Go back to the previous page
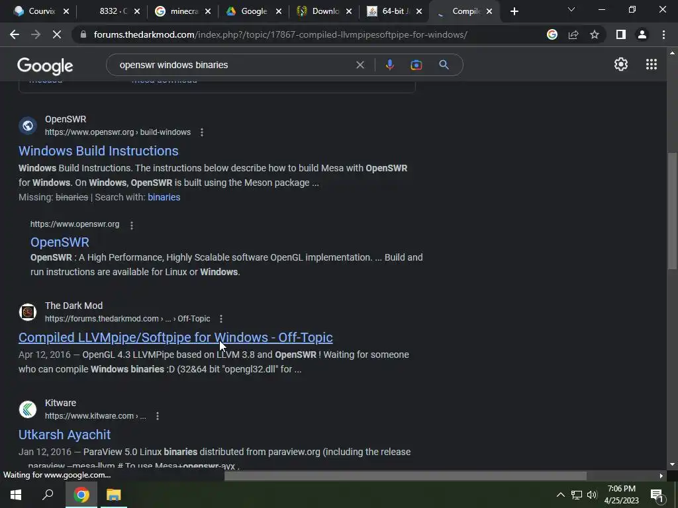 15,34
